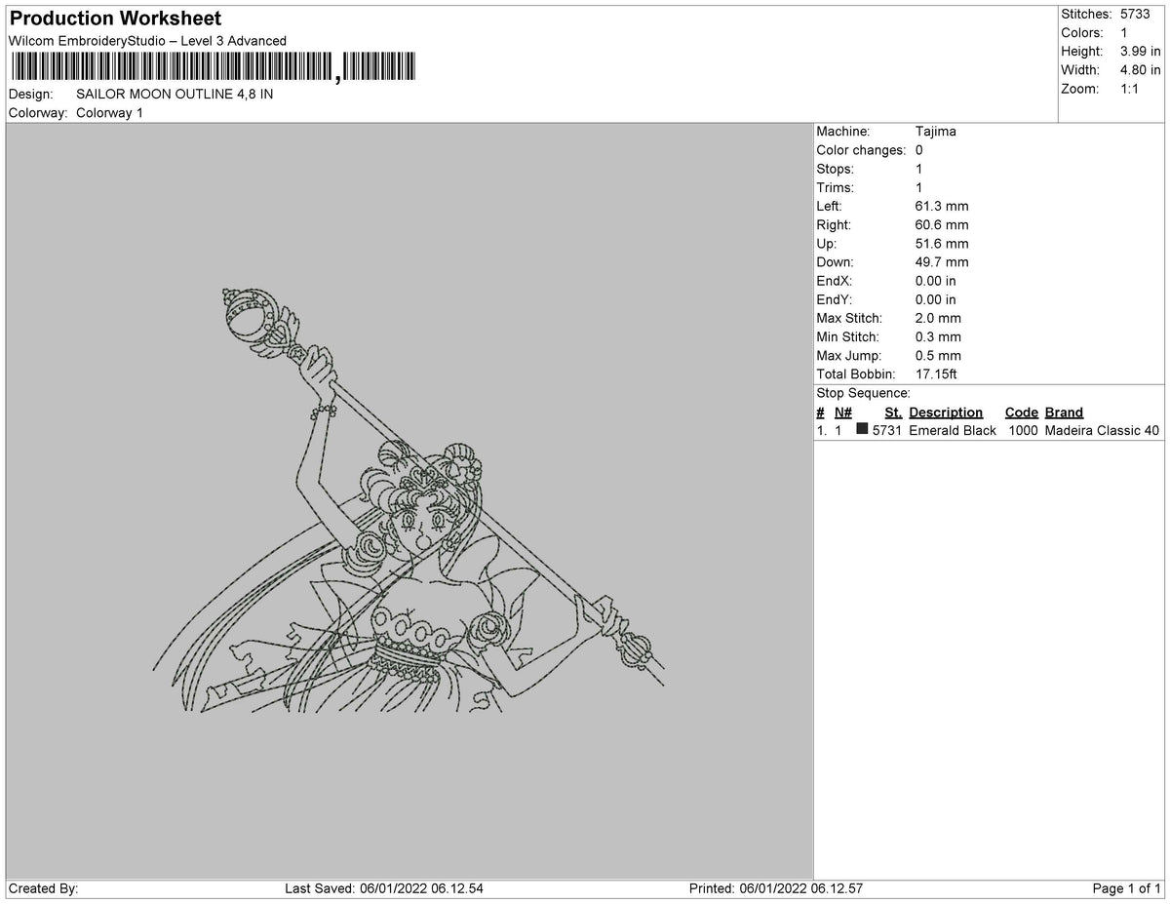Click the EndX label

835,281
